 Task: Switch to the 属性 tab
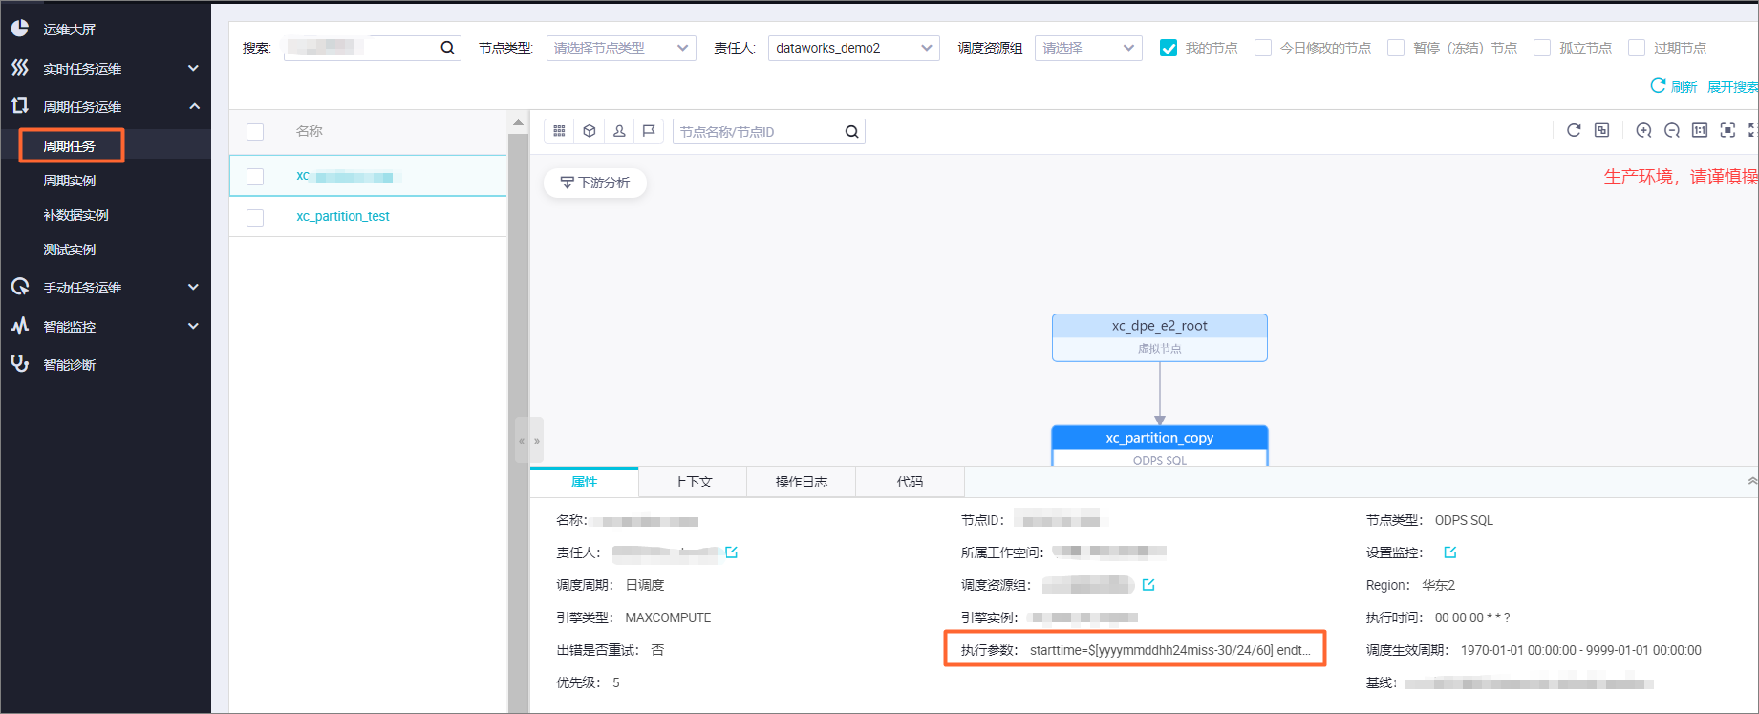584,482
